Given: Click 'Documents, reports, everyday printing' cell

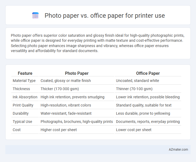Looking at the screenshot, I should [148, 122].
